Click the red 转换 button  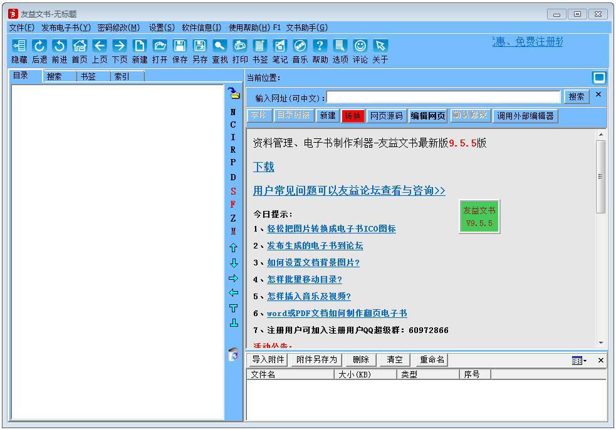[x=353, y=116]
